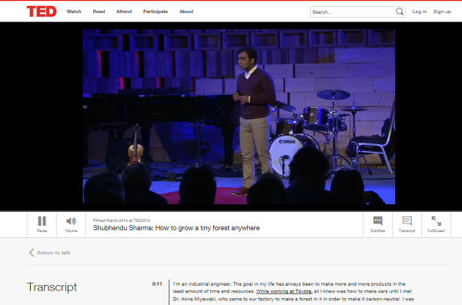Click the TED logo
462x305 pixels.
click(x=42, y=12)
